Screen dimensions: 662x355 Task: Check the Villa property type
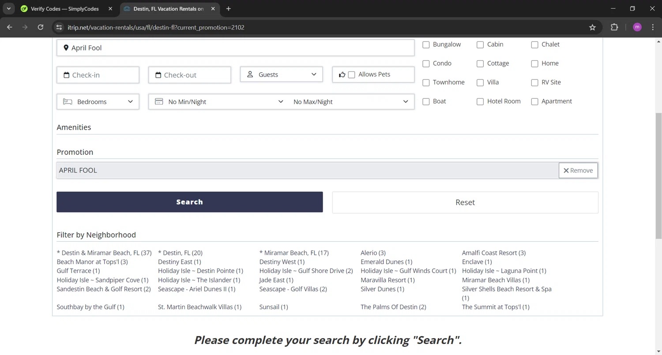480,82
